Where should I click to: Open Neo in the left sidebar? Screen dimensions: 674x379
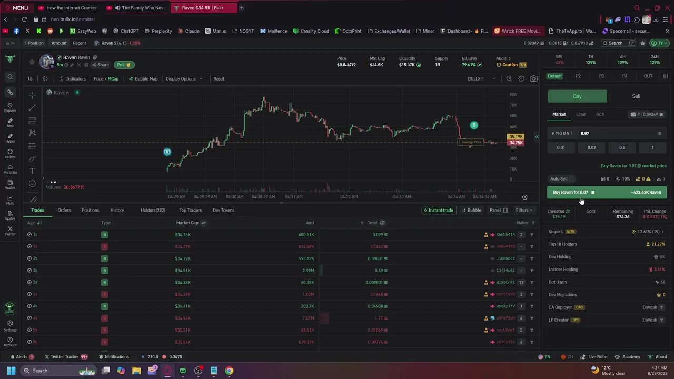pos(10,123)
